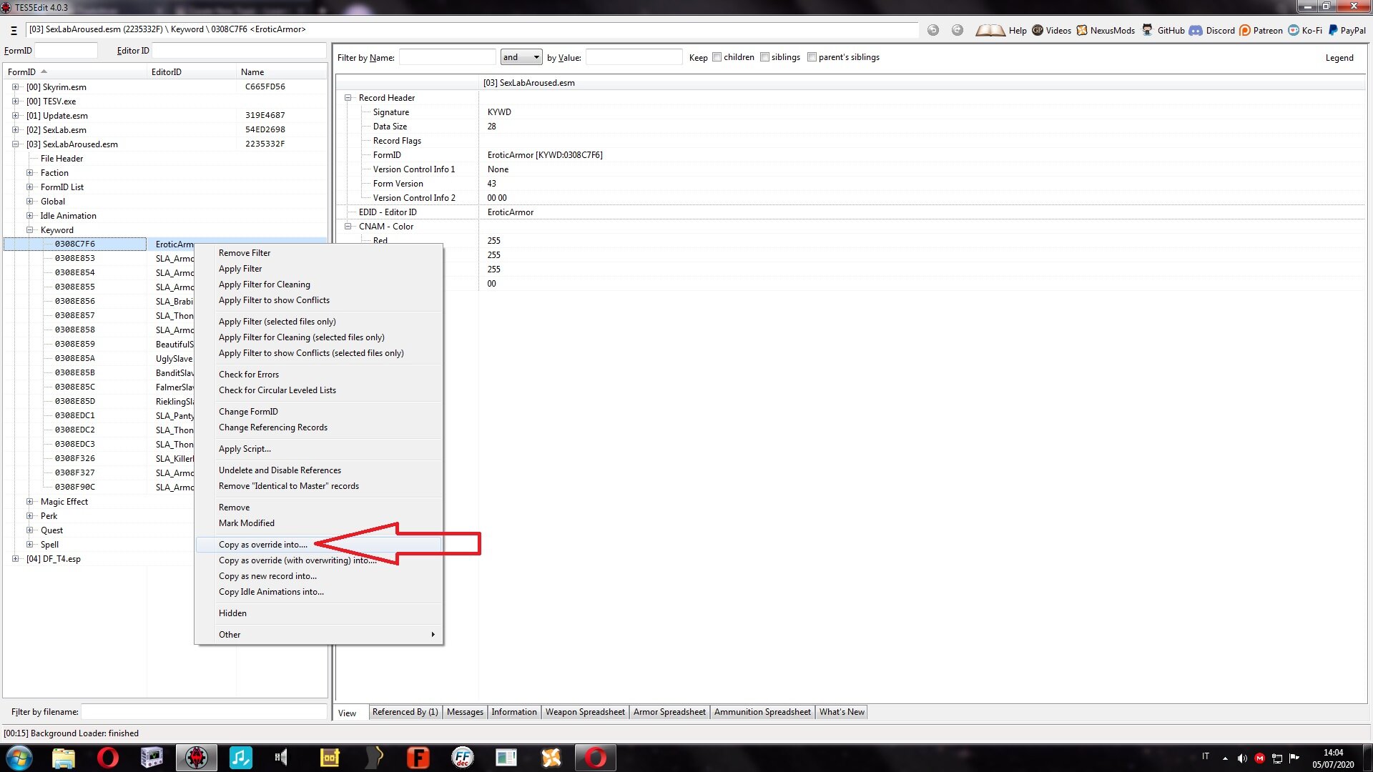Viewport: 1373px width, 772px height.
Task: Open the orange F app in taskbar
Action: (x=418, y=758)
